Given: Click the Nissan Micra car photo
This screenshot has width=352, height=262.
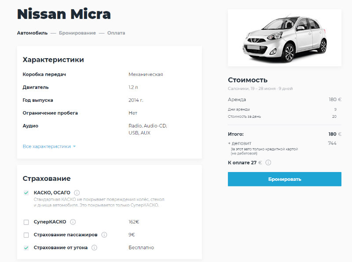Looking at the screenshot, I should [x=285, y=38].
